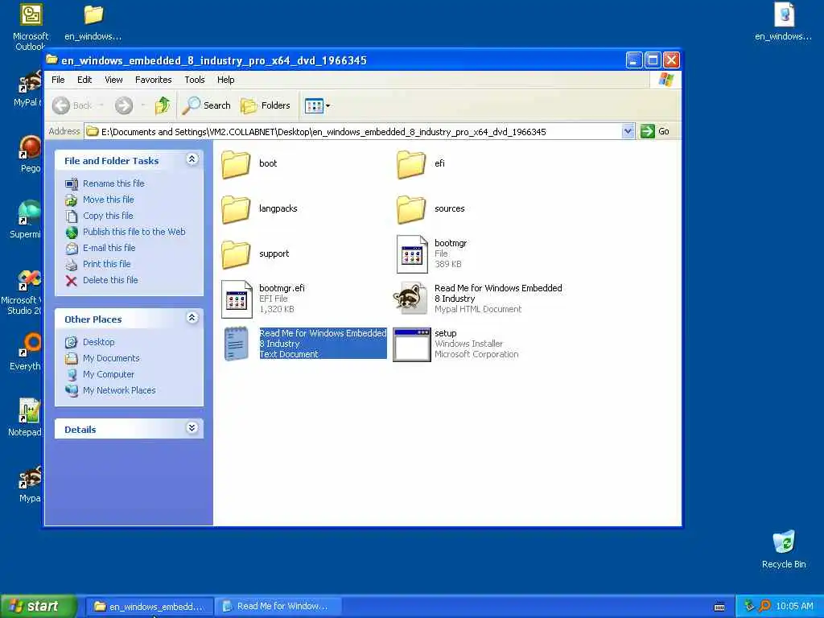Open the Back history dropdown arrow
Screen dimensions: 824x618
[x=101, y=105]
